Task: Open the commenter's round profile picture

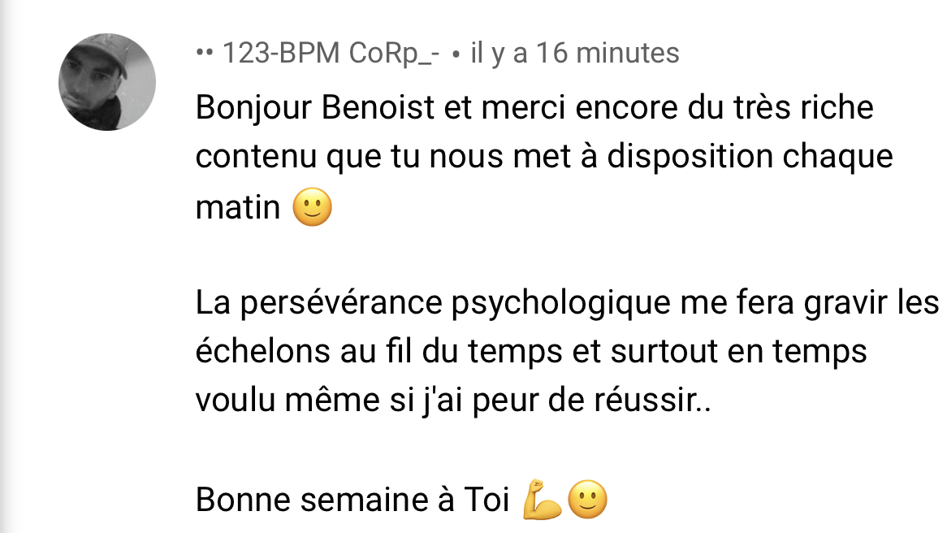Action: (x=107, y=82)
